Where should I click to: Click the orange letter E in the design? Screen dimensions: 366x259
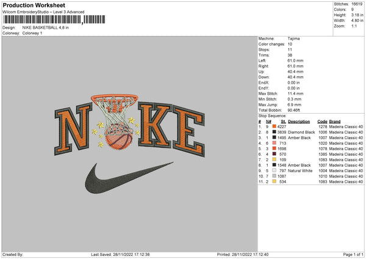(x=189, y=131)
